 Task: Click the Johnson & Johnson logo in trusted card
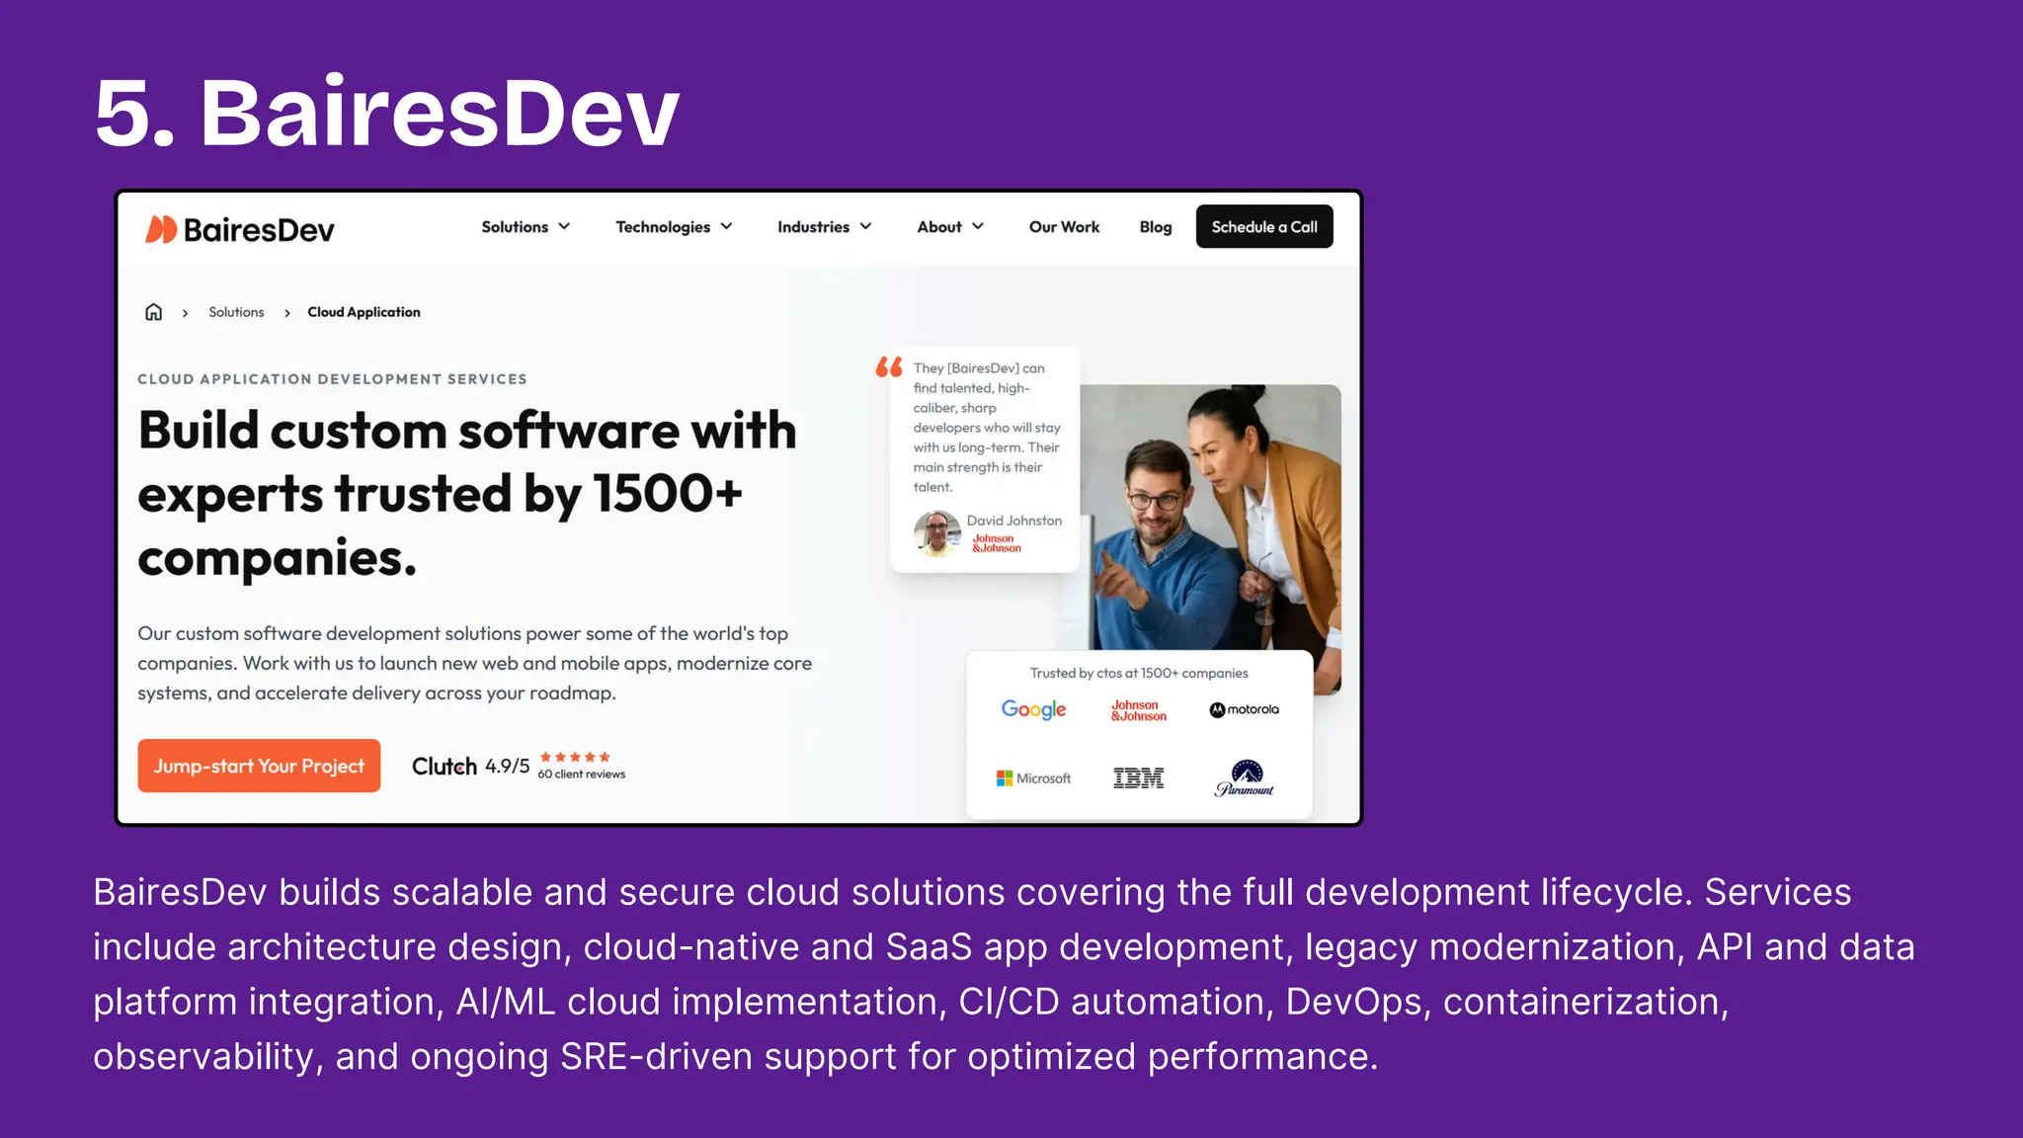1138,710
